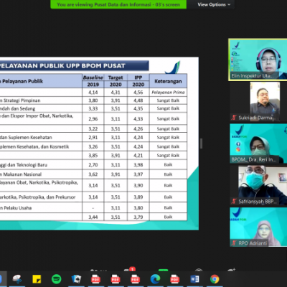Click the 'dan Teknologi Baru' row label

point(27,165)
